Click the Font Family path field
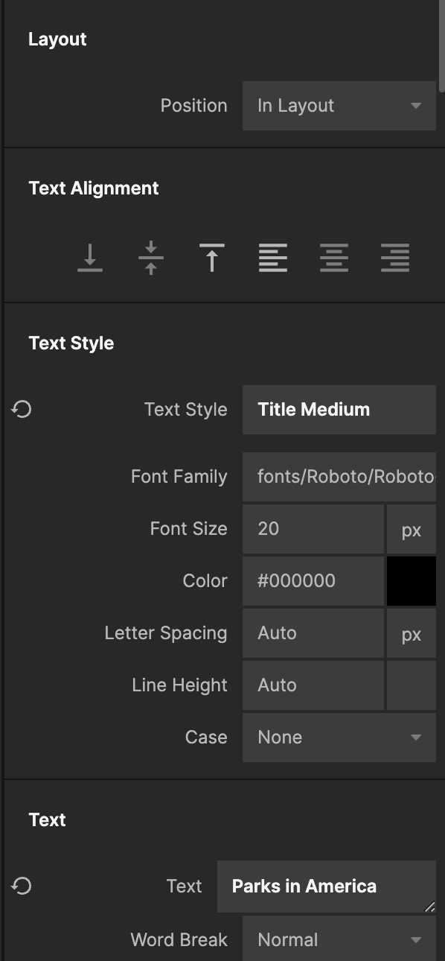Image resolution: width=445 pixels, height=961 pixels. [339, 476]
